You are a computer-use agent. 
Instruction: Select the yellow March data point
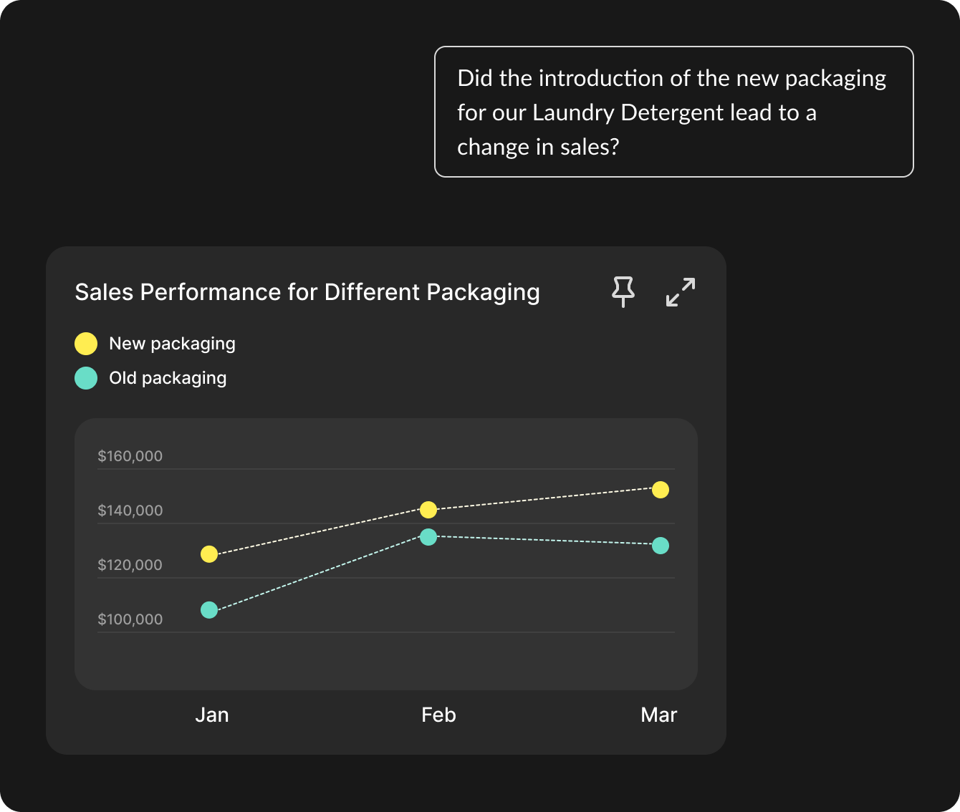pos(661,490)
